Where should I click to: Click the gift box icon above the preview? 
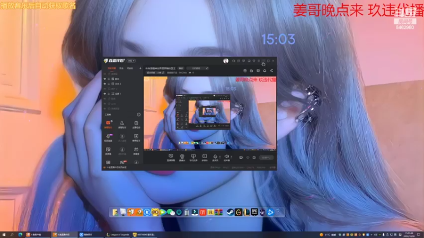[245, 71]
